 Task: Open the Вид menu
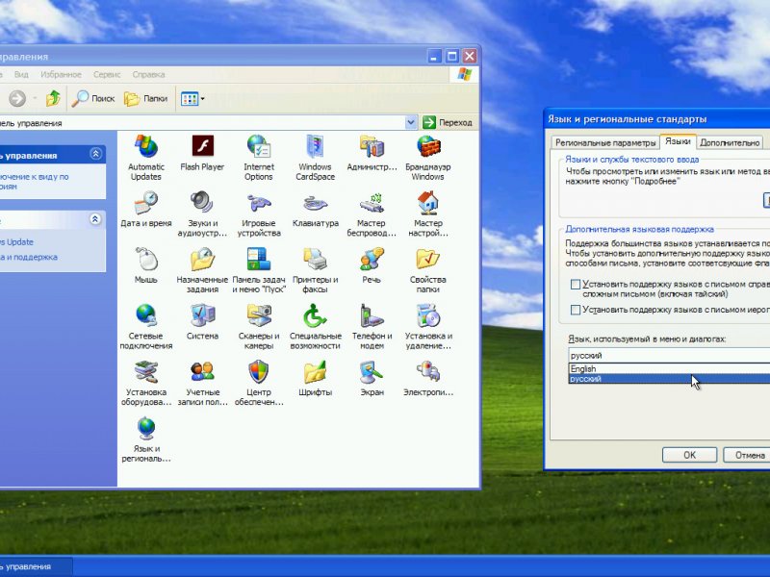(x=21, y=75)
